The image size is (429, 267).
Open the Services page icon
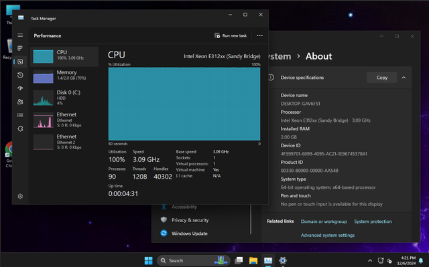(x=20, y=128)
